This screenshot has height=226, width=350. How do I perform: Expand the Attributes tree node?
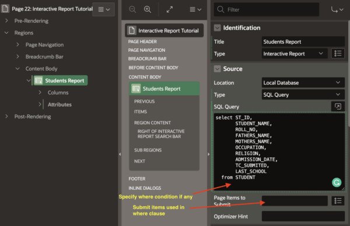click(x=40, y=104)
